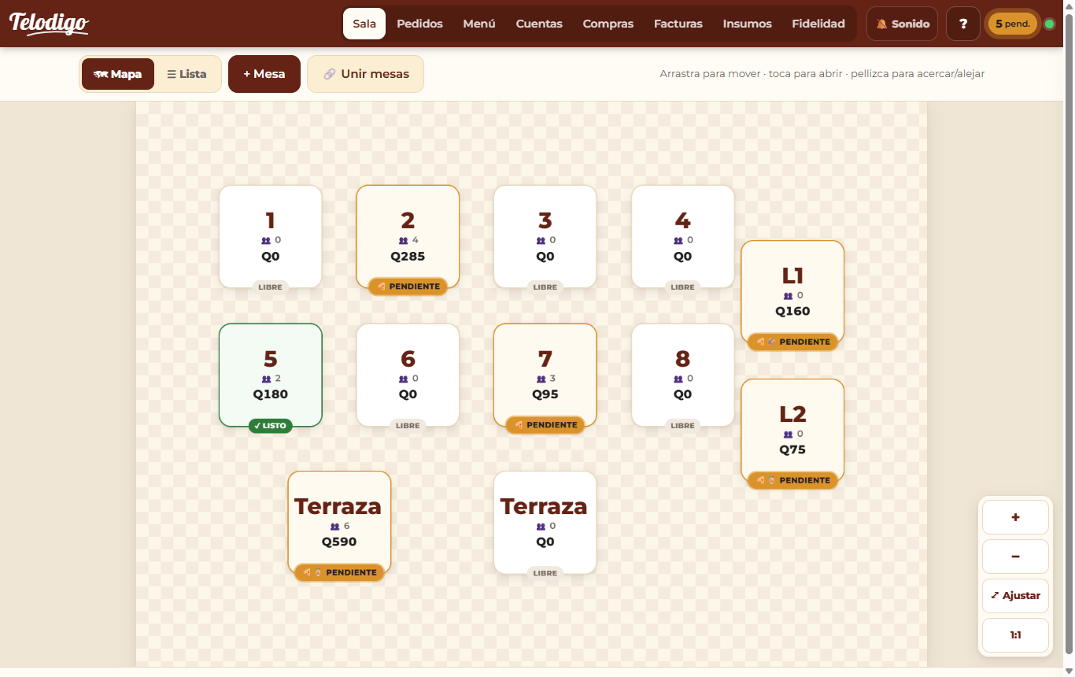Click the Pendiente badge on table 7
The image size is (1075, 677).
pyautogui.click(x=545, y=425)
